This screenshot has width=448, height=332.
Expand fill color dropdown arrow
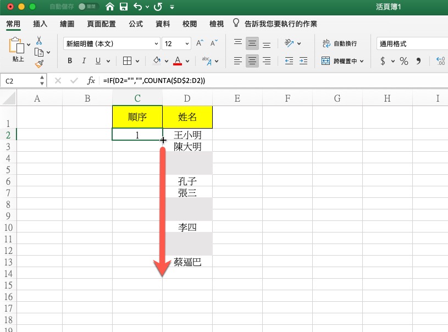pos(167,61)
